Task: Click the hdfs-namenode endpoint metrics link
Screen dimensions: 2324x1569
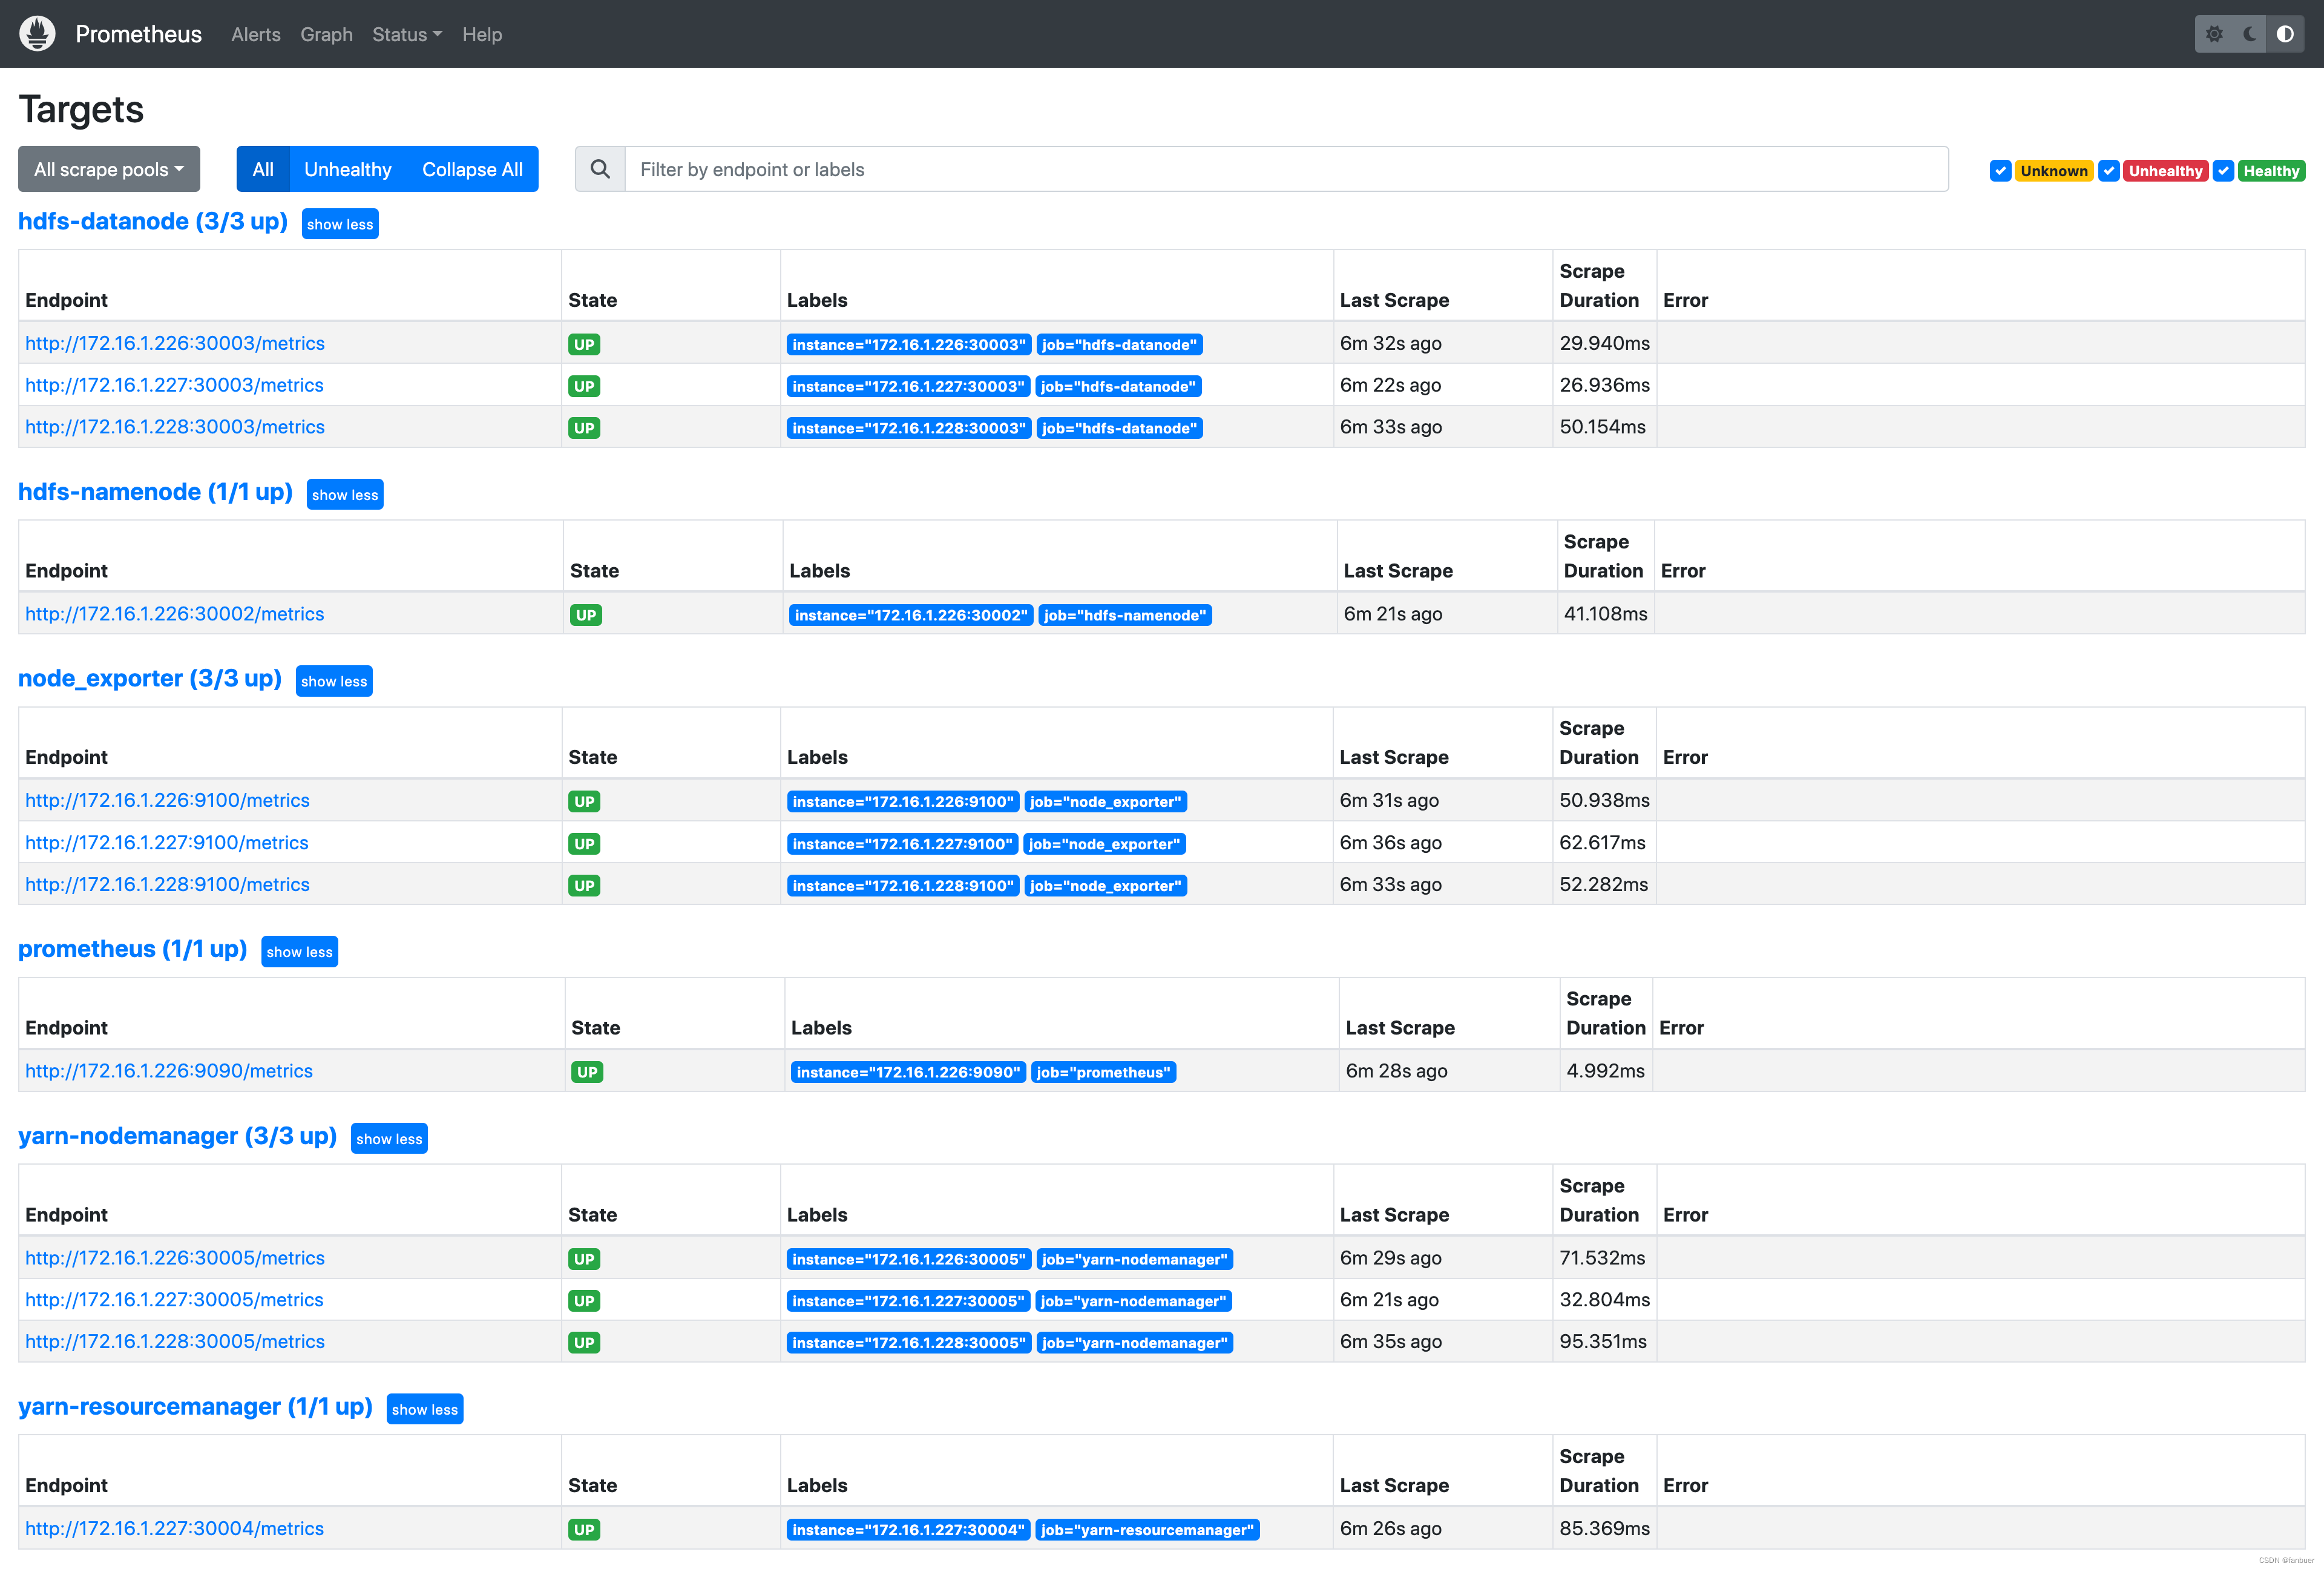Action: coord(175,614)
